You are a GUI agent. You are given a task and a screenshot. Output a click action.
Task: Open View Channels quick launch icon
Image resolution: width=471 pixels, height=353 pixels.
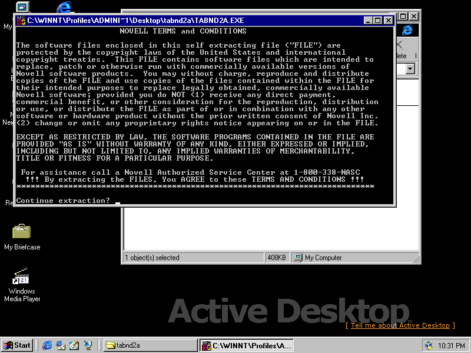[88, 345]
